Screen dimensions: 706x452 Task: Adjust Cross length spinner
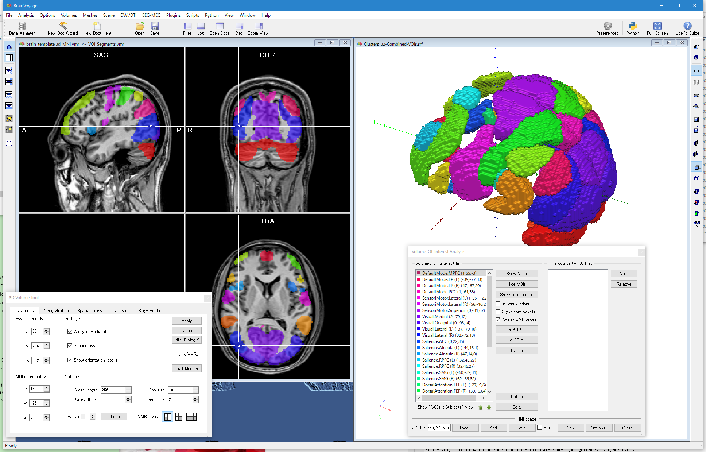(x=128, y=390)
